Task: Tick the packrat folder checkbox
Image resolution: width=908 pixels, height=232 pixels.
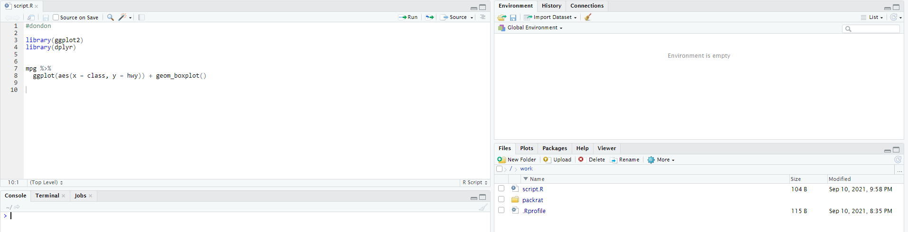Action: [x=501, y=199]
